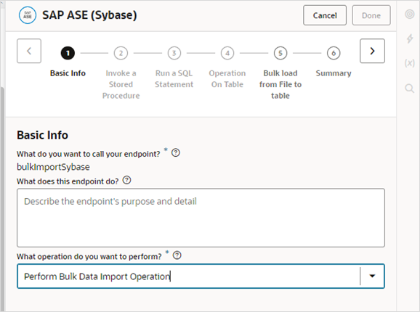The height and width of the screenshot is (312, 420).
Task: Go to next wizard step arrow
Action: 372,51
